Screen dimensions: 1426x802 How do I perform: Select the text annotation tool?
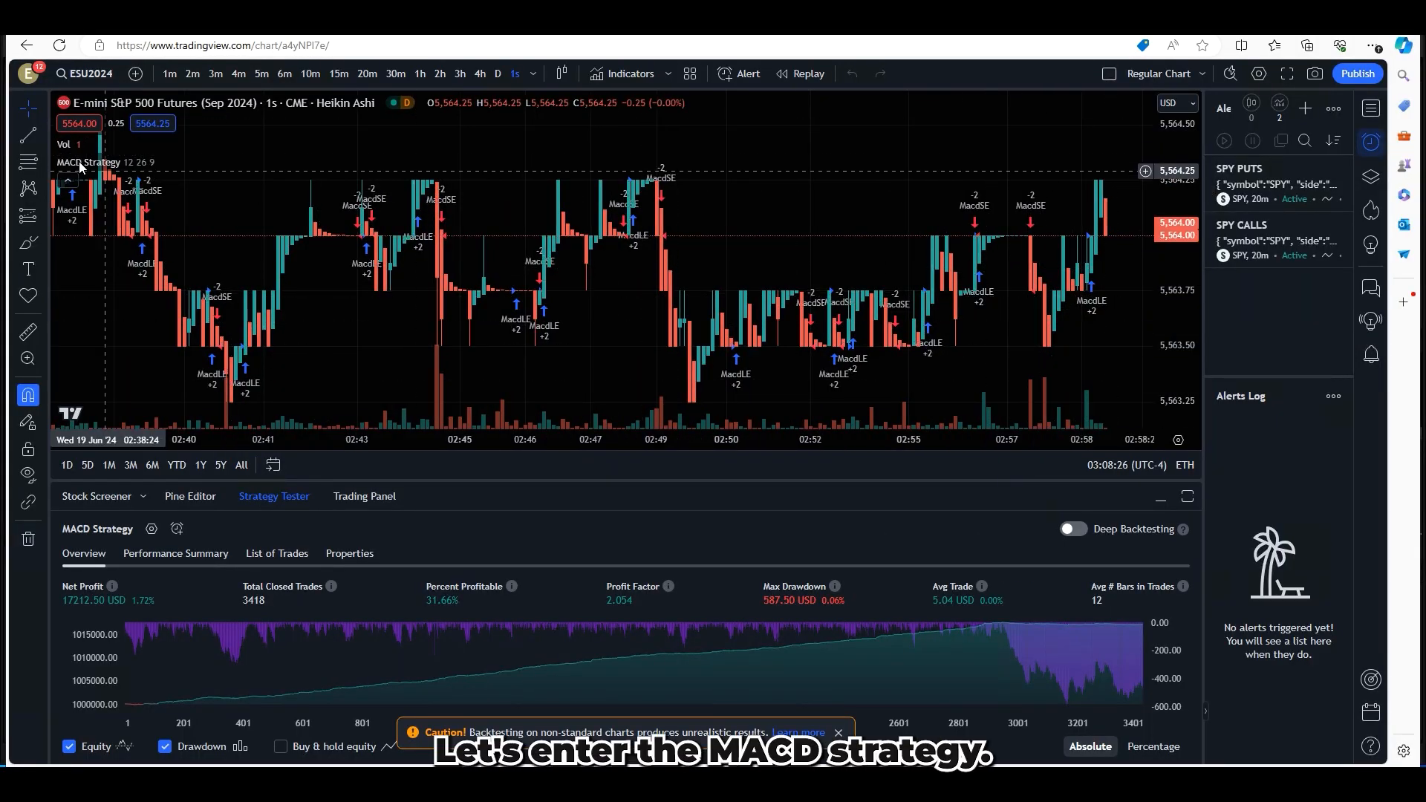click(x=28, y=269)
